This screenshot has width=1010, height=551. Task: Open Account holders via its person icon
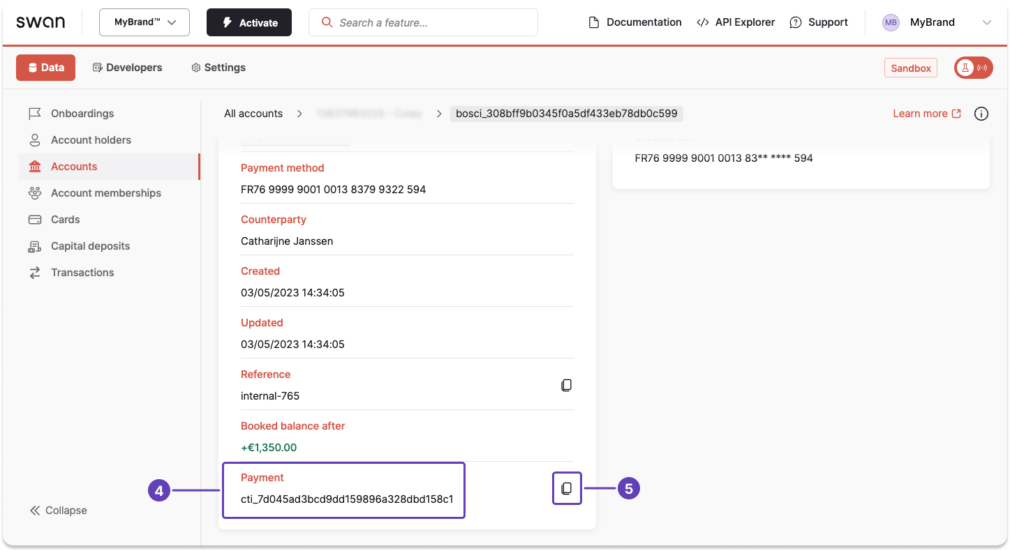coord(35,139)
